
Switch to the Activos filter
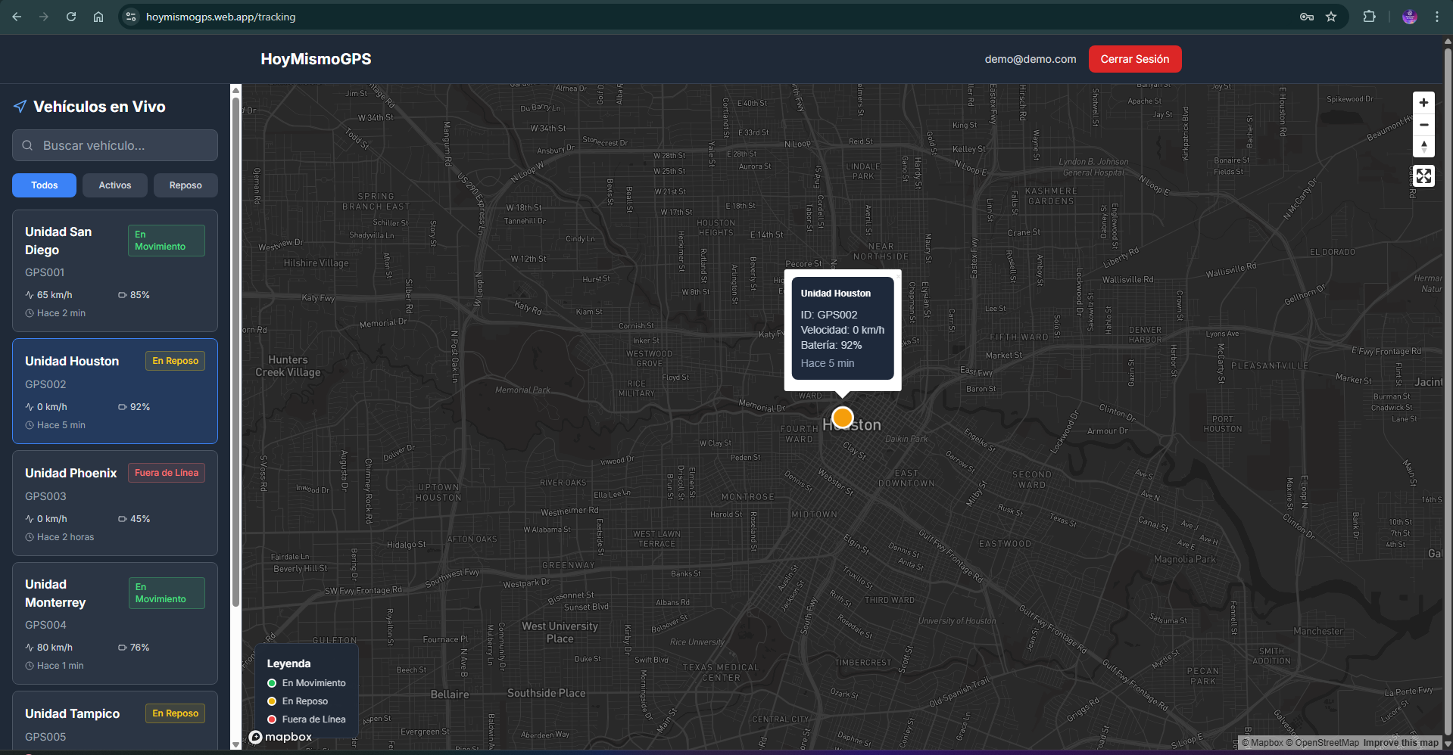tap(115, 185)
